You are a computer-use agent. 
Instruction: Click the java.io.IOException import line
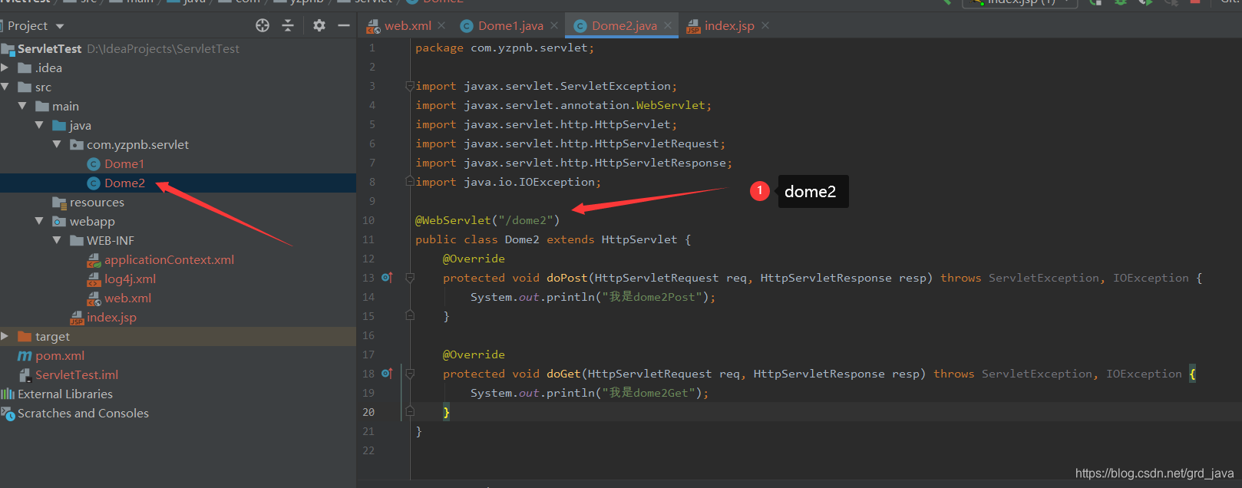(x=508, y=182)
